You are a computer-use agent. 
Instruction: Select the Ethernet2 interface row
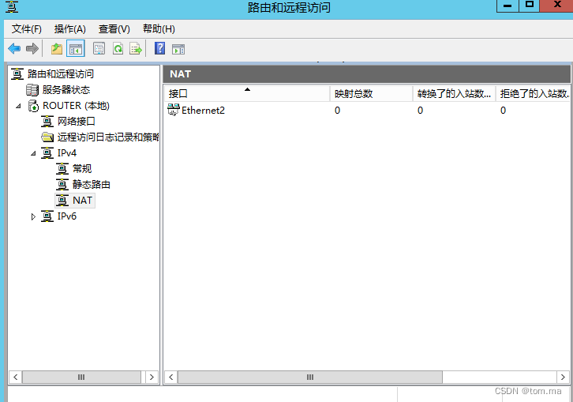(x=367, y=110)
